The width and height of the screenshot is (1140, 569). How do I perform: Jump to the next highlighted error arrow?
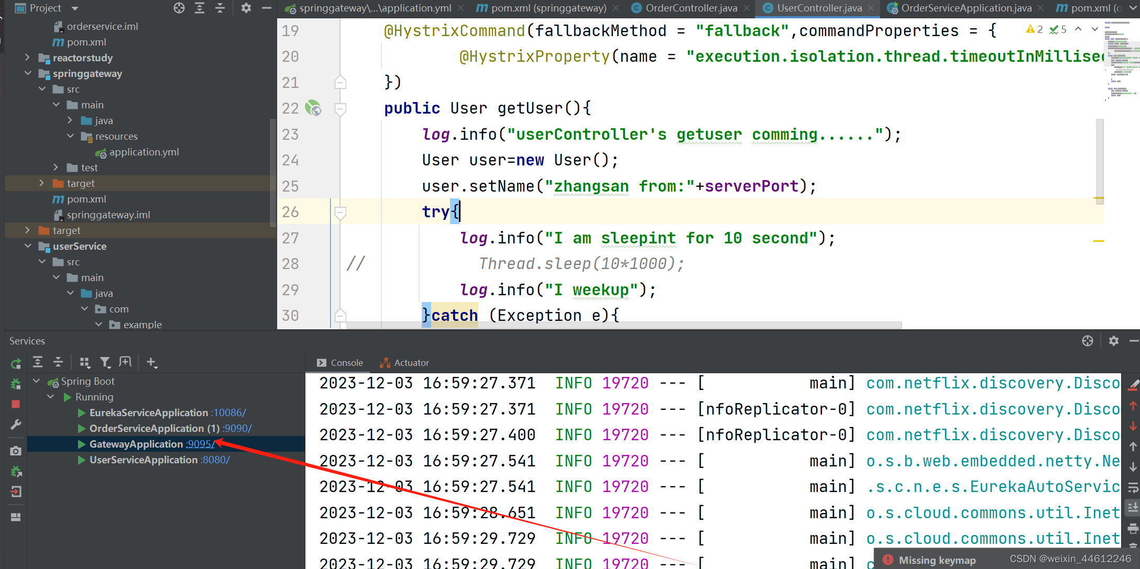click(1095, 29)
